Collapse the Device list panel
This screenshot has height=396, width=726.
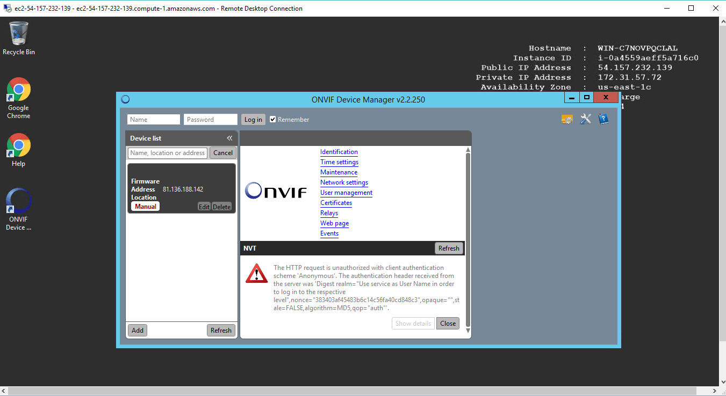coord(229,138)
